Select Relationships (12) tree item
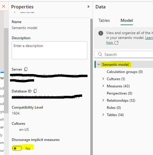This screenshot has width=153, height=155. click(x=121, y=101)
